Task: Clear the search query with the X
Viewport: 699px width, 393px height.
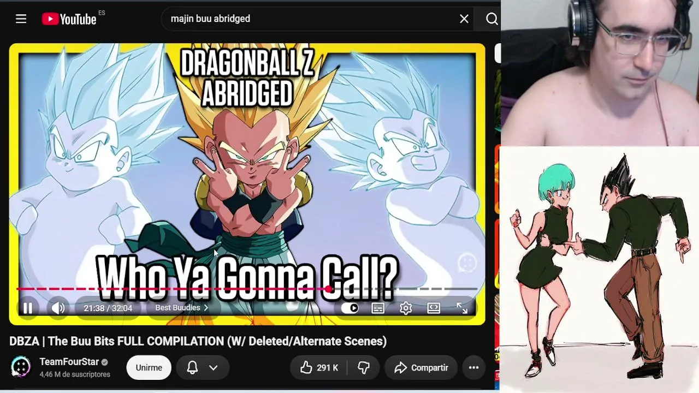Action: pos(464,19)
